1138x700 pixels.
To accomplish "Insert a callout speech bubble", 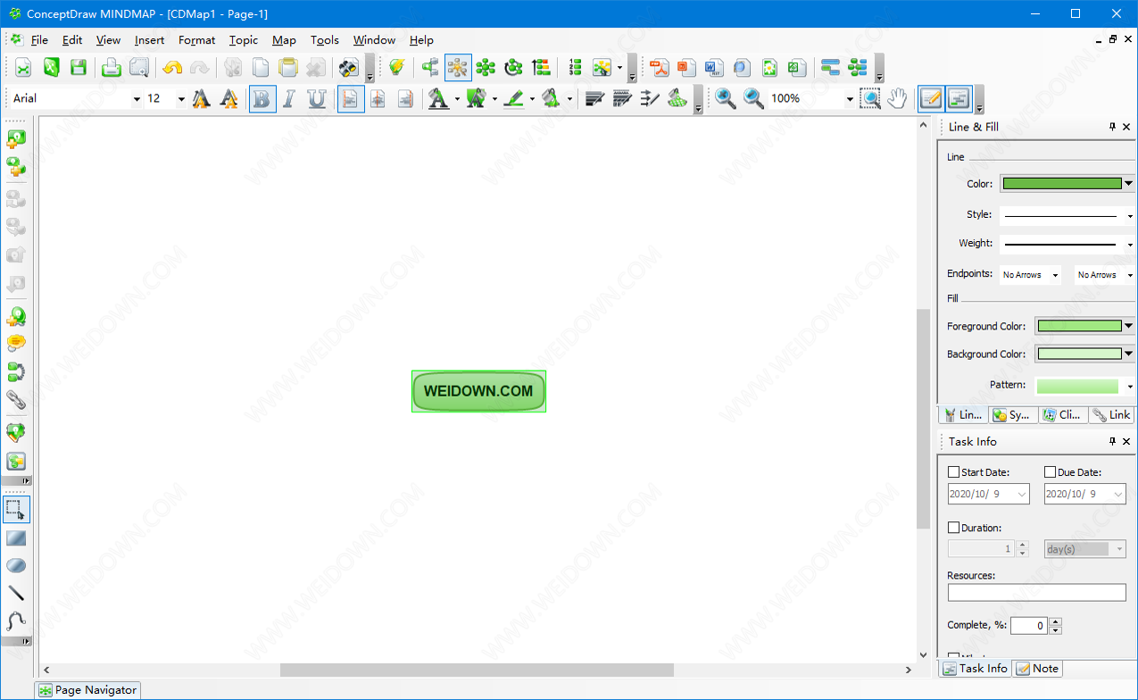I will 16,343.
